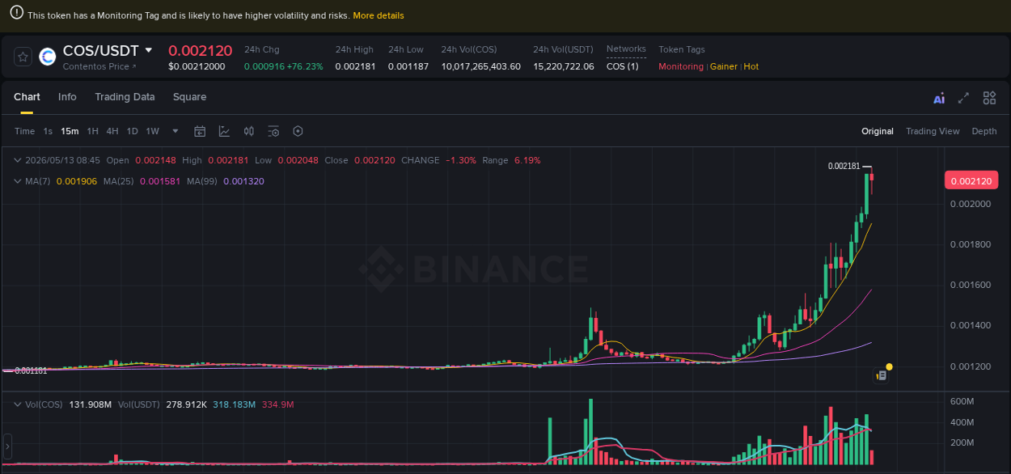Click the 24h Vol(USDT) value 15,220,722.06
The width and height of the screenshot is (1011, 474).
pos(564,66)
